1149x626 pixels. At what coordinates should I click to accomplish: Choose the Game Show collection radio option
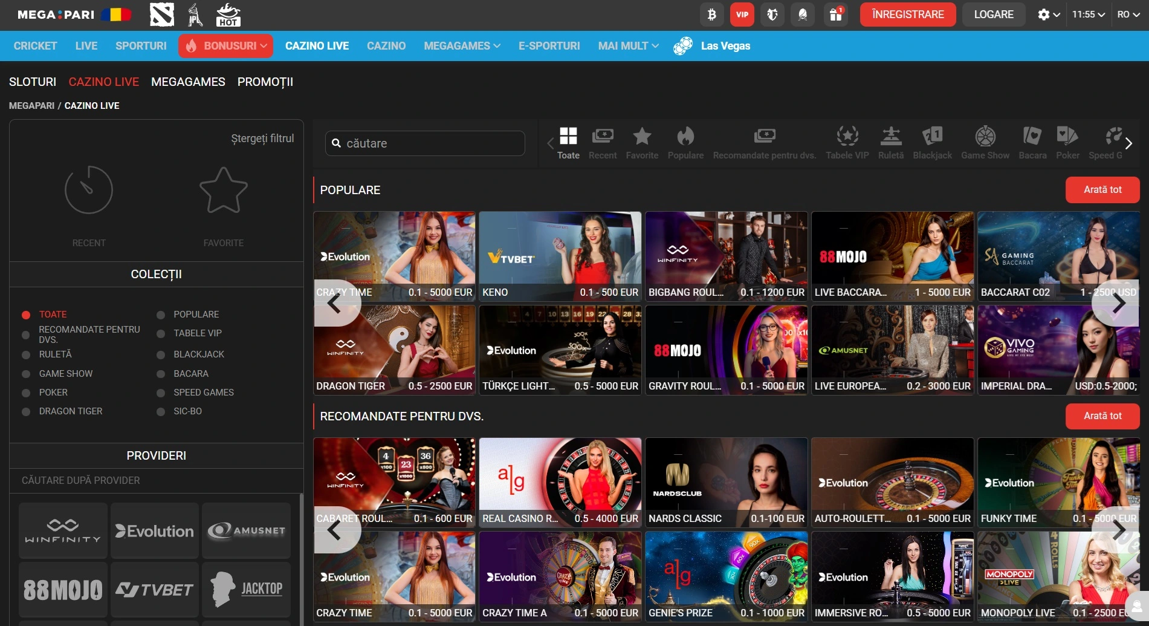26,374
